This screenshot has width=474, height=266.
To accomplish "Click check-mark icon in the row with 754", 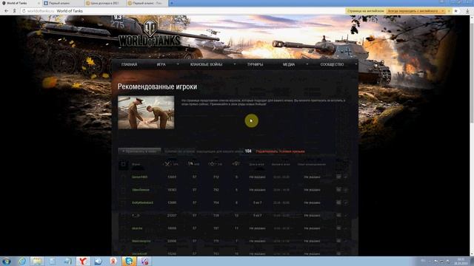I will [346, 202].
